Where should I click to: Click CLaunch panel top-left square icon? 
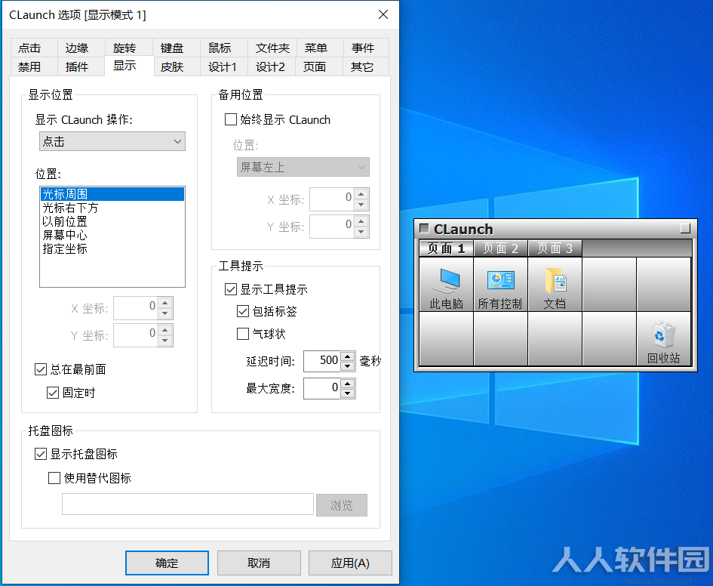[x=424, y=228]
